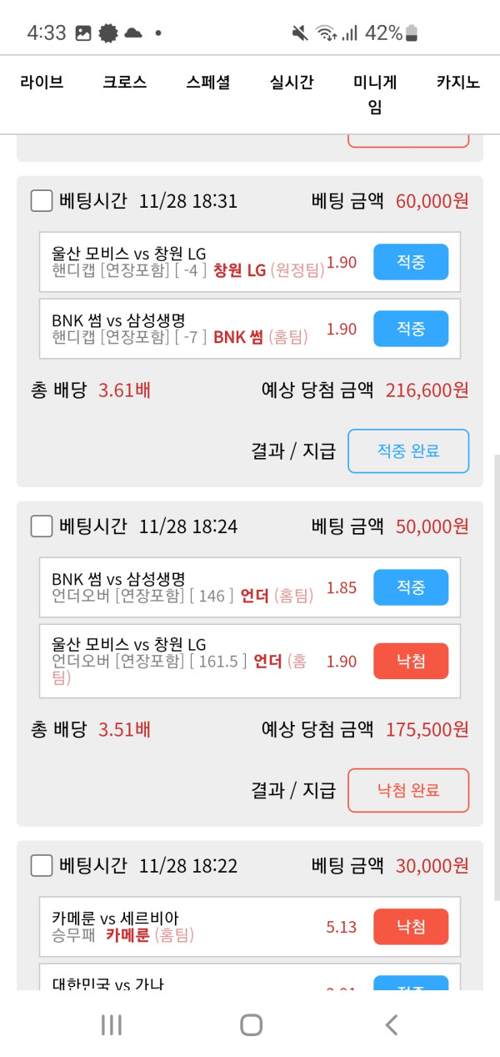Image resolution: width=500 pixels, height=1057 pixels.
Task: Check the 11/28 18:22 bet checkbox
Action: [x=42, y=866]
